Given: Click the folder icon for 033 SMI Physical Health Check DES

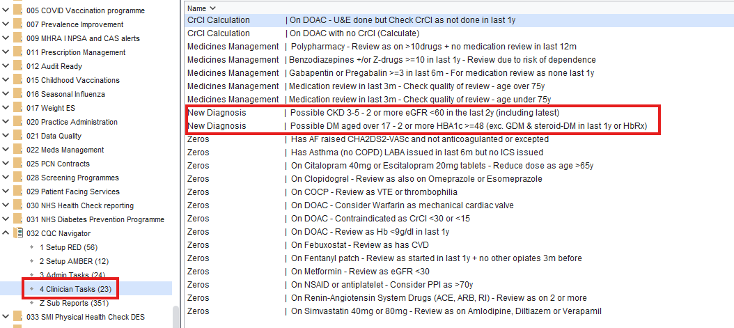Looking at the screenshot, I should (17, 317).
